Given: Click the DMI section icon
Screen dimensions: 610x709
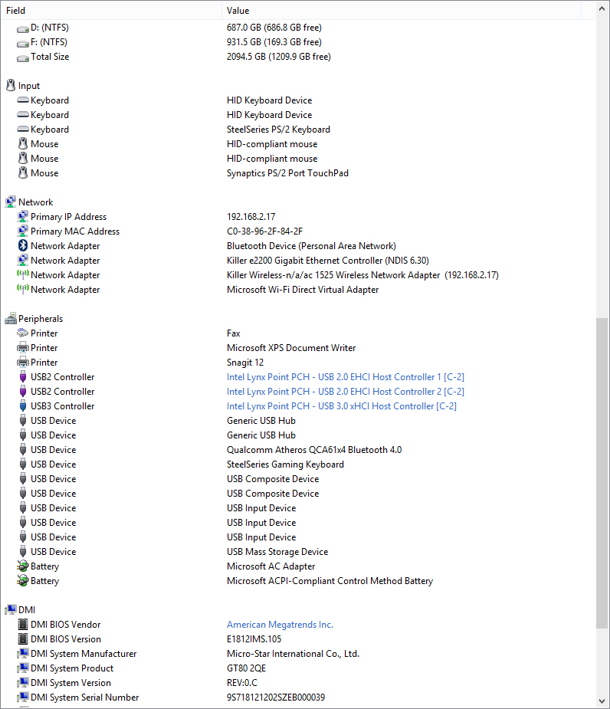Looking at the screenshot, I should point(11,610).
